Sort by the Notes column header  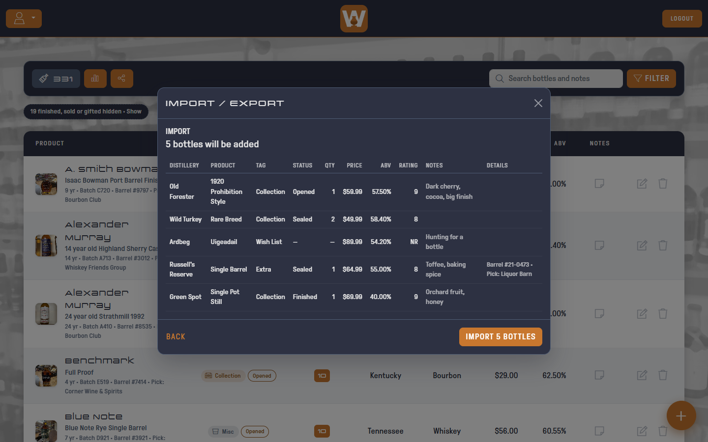pos(599,143)
